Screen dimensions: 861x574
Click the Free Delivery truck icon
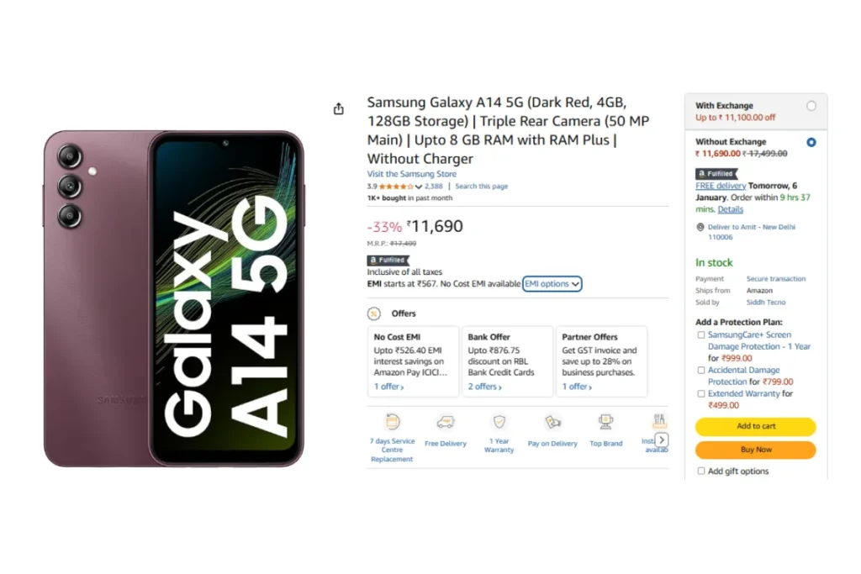point(446,422)
